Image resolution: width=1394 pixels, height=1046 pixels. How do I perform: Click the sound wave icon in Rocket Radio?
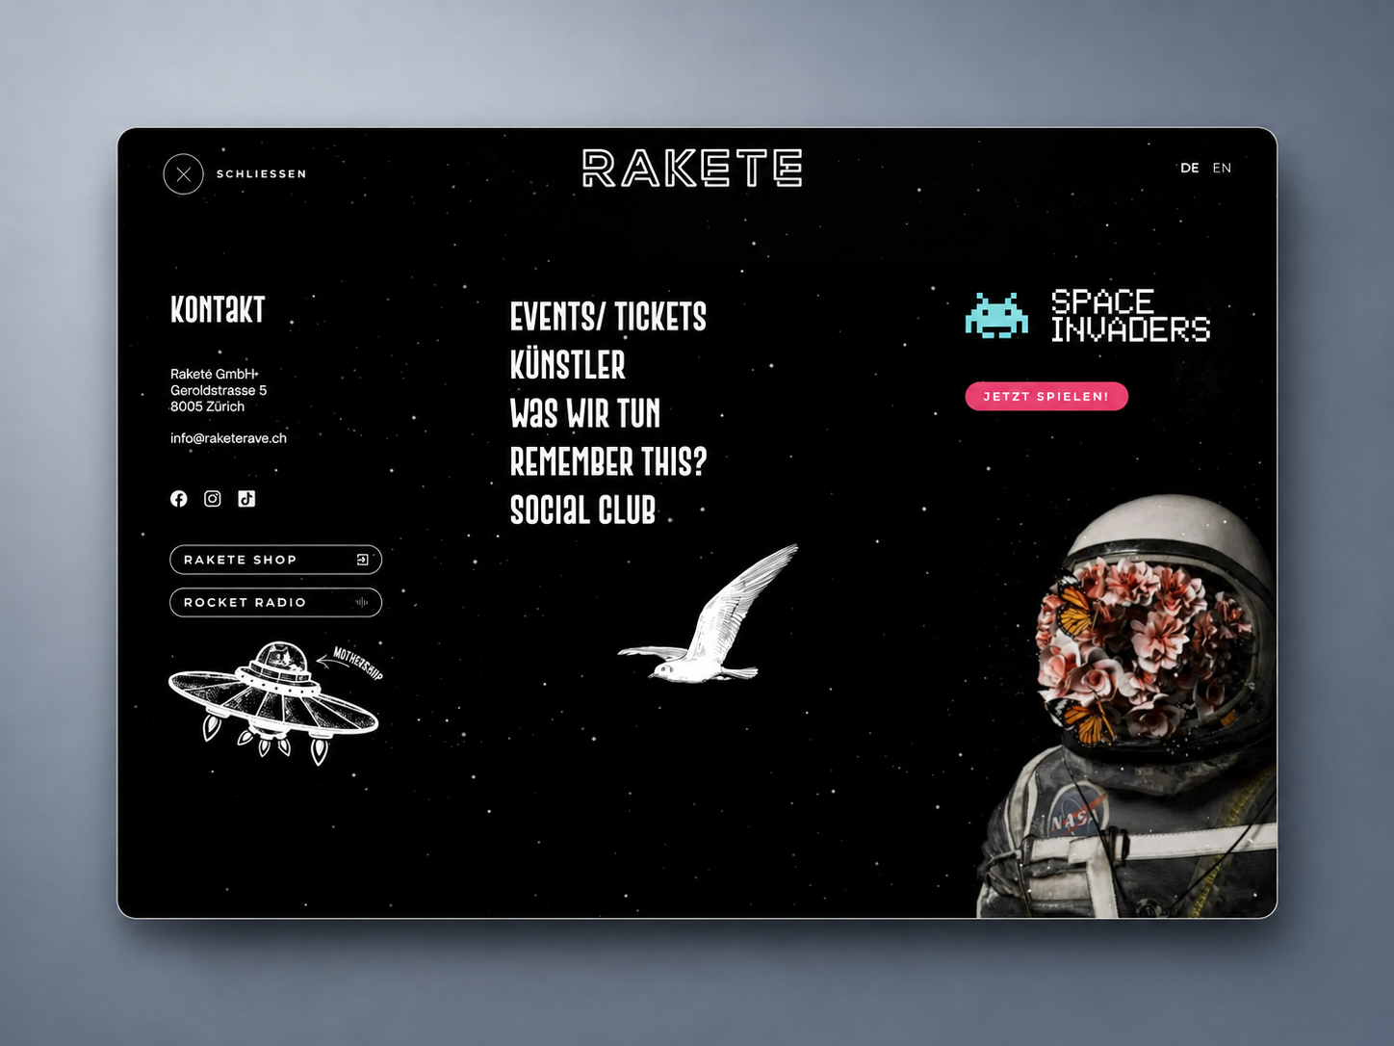click(x=362, y=602)
